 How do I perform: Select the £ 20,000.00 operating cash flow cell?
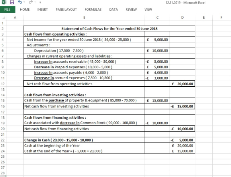[182, 84]
